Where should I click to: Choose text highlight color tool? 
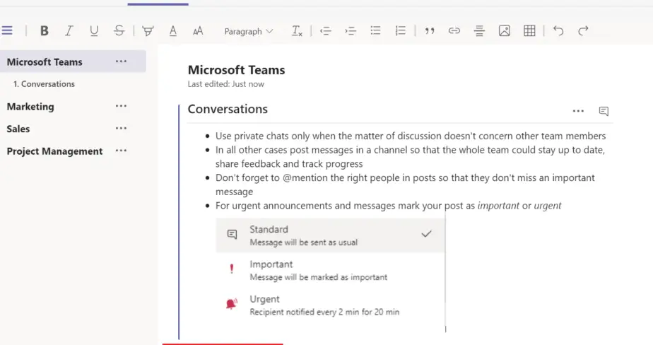[148, 30]
